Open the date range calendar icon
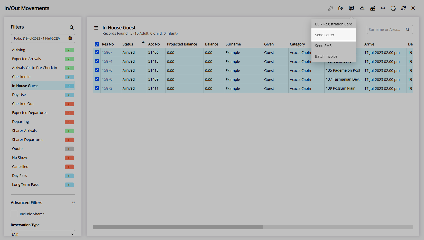 [x=70, y=38]
